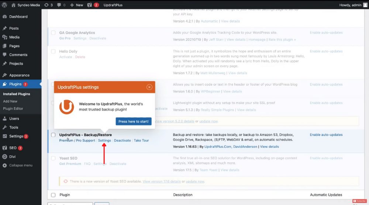Check the GA Google Analytics checkbox

point(54,33)
